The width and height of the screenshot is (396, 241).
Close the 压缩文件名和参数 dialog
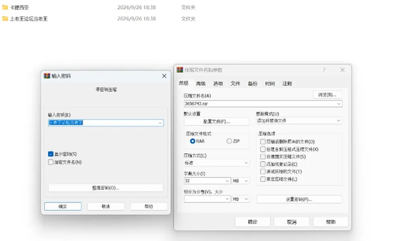coord(342,70)
